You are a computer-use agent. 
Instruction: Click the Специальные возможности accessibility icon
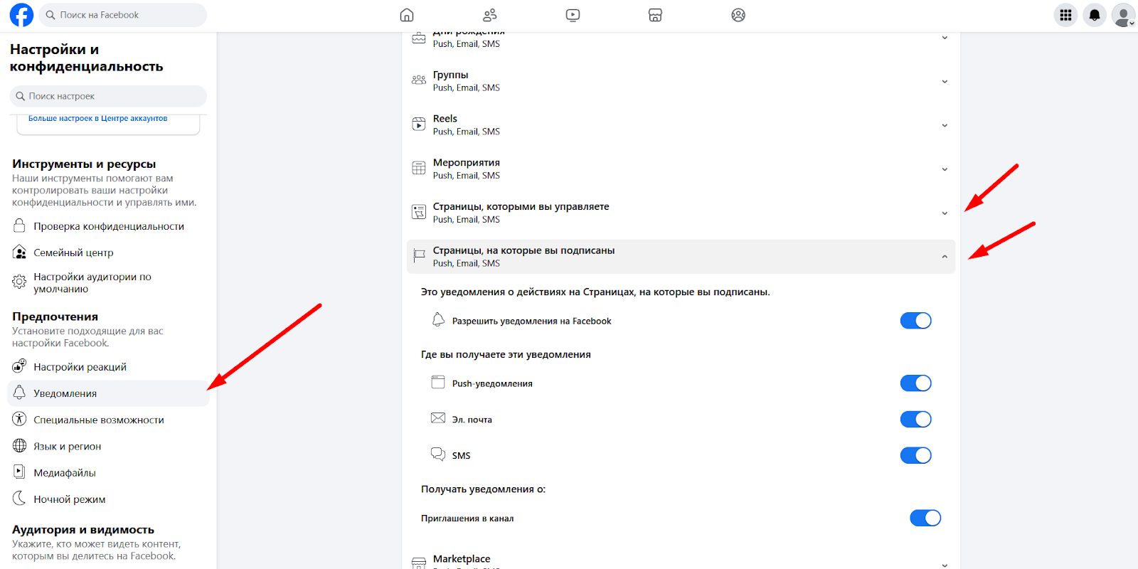(19, 419)
